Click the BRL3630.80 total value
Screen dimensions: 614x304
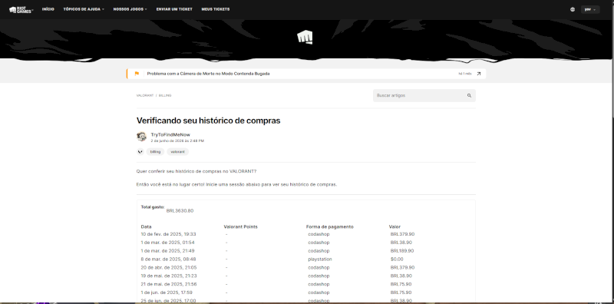pos(180,211)
